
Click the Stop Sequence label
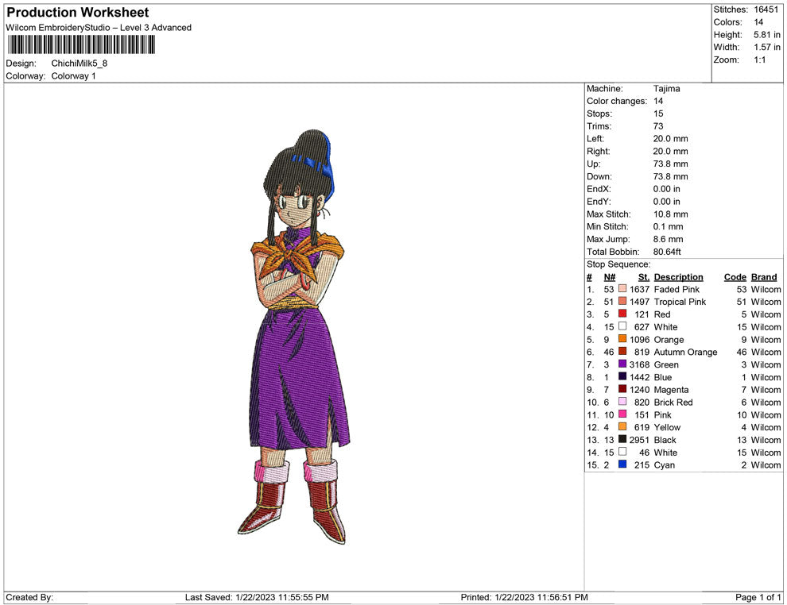pyautogui.click(x=618, y=264)
